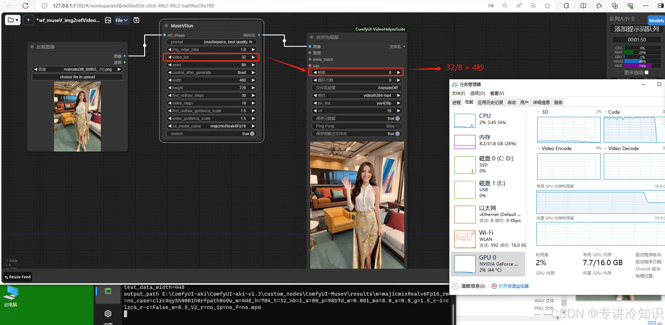The width and height of the screenshot is (665, 325).
Task: Click the image gallery icon beside workflow name
Action: pos(108,20)
